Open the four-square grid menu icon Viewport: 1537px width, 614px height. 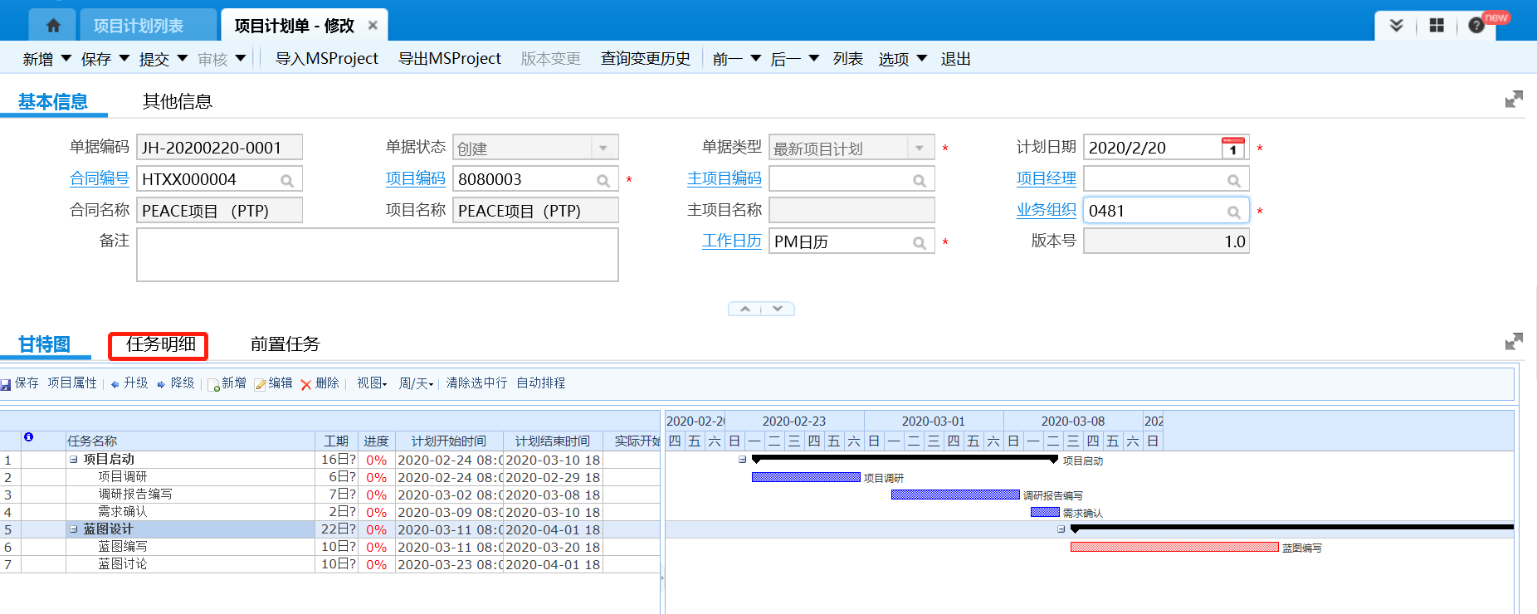(x=1437, y=26)
